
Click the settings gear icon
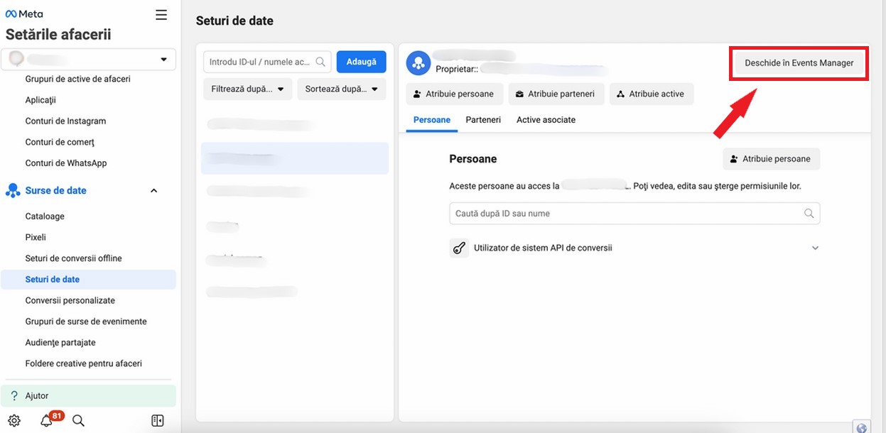point(14,420)
